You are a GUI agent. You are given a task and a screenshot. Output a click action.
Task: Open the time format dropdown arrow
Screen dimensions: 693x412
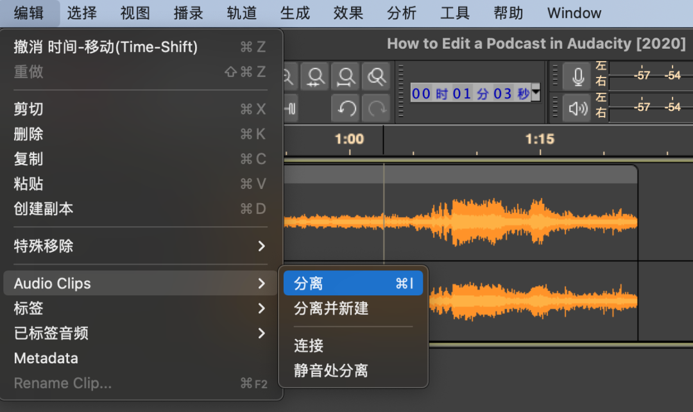tap(536, 94)
